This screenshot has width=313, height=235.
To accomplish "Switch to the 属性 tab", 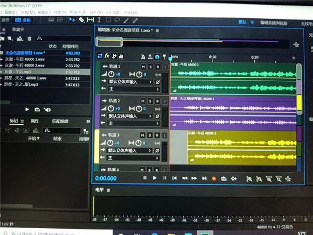I will coord(35,121).
